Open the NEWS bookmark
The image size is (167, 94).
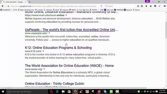pos(73,10)
